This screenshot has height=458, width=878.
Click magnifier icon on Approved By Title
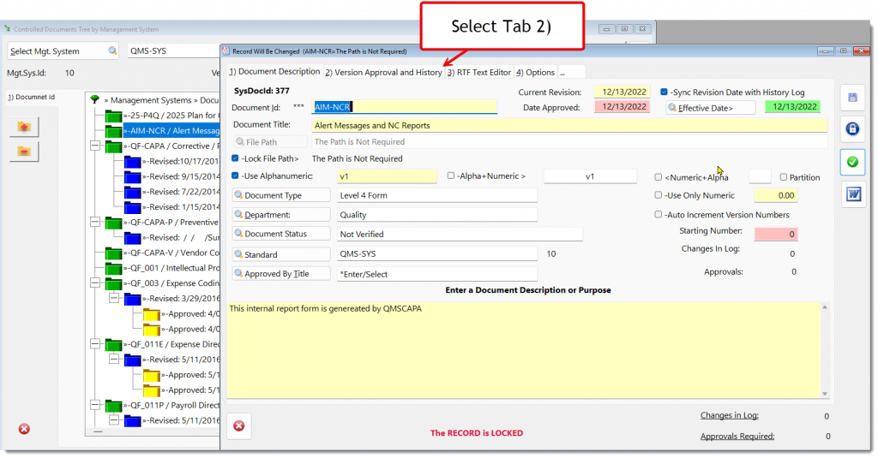coord(239,273)
